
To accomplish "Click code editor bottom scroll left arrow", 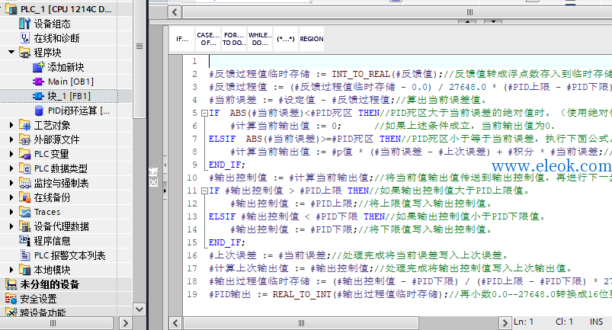I will coord(175,323).
